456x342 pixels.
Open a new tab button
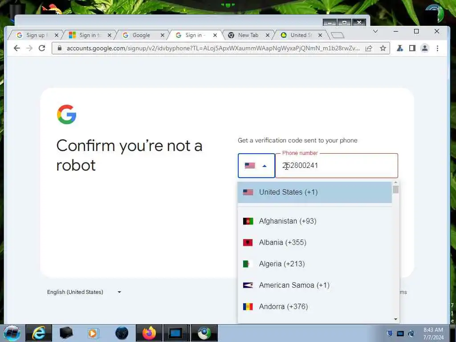338,35
